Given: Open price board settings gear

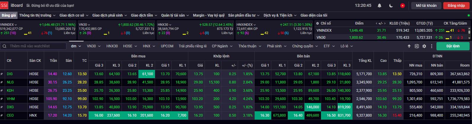Looking at the screenshot, I should [x=424, y=46].
